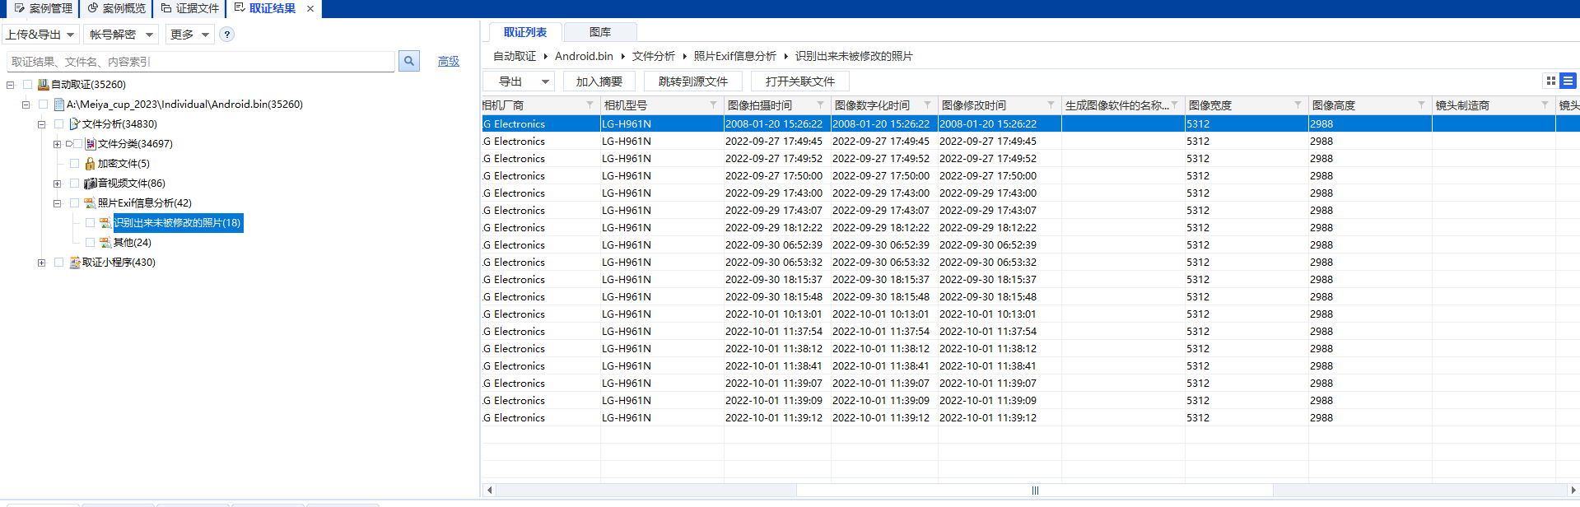Screen dimensions: 1580x507
Task: Click the 文件分析 node icon
Action: point(75,124)
